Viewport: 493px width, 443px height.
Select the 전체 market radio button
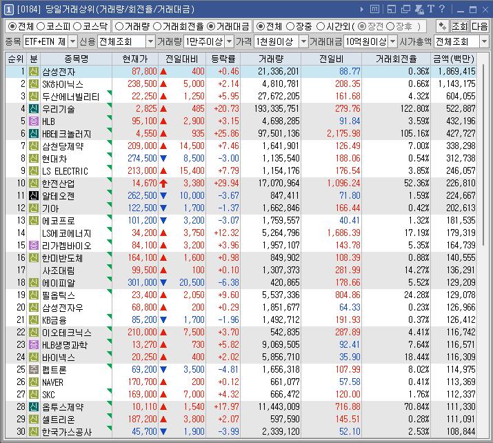coord(12,26)
